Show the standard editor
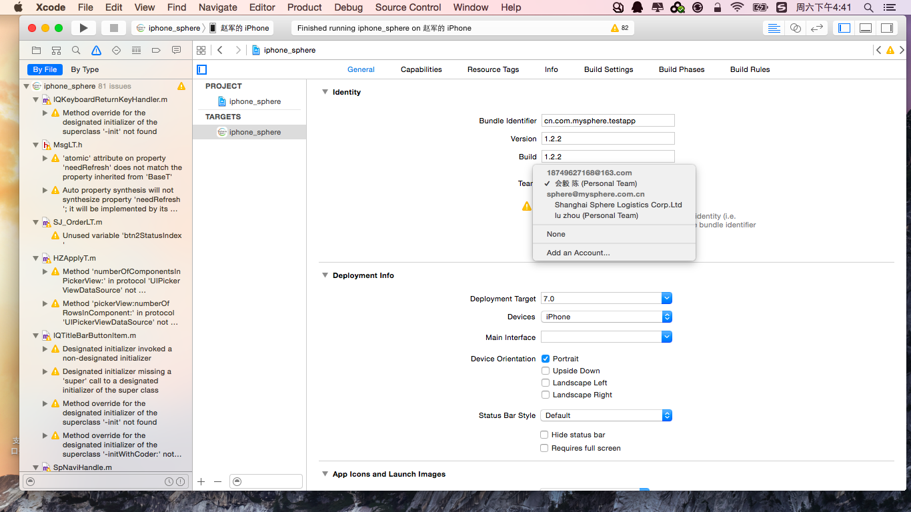The height and width of the screenshot is (512, 911). tap(774, 28)
